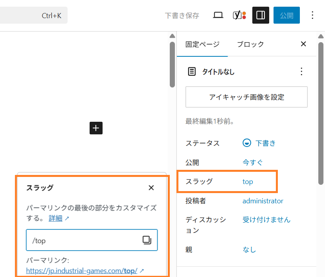Close the settings sidebar panel
Screen dimensions: 325x277
click(303, 44)
